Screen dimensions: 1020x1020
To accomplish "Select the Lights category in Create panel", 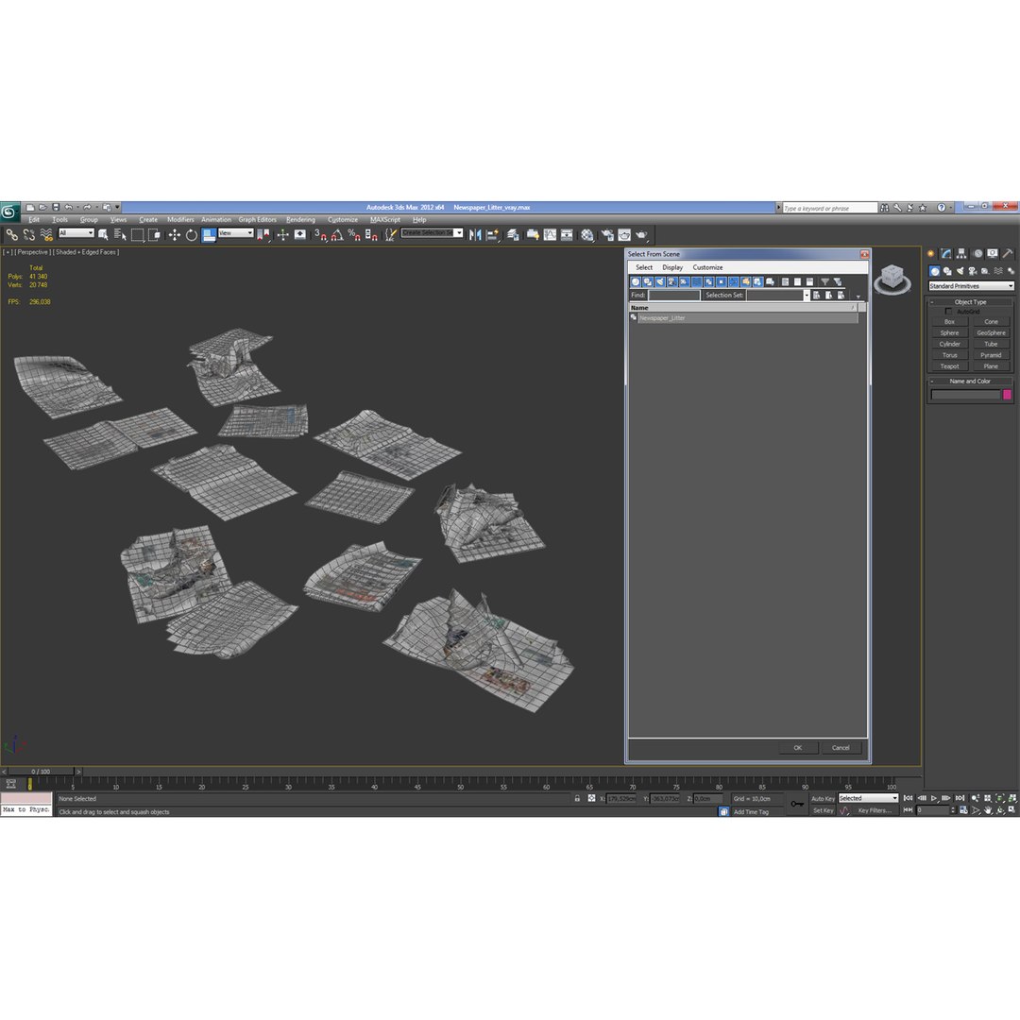I will (960, 271).
